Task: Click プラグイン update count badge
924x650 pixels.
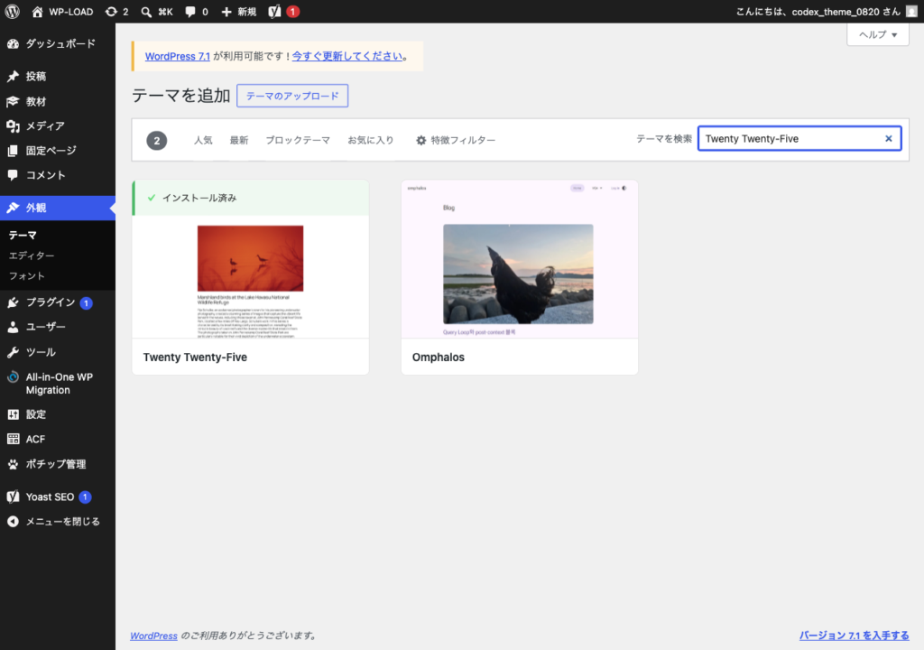Action: pos(86,303)
